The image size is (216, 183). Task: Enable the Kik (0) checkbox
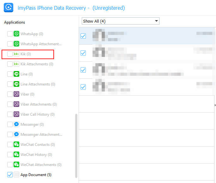point(10,54)
